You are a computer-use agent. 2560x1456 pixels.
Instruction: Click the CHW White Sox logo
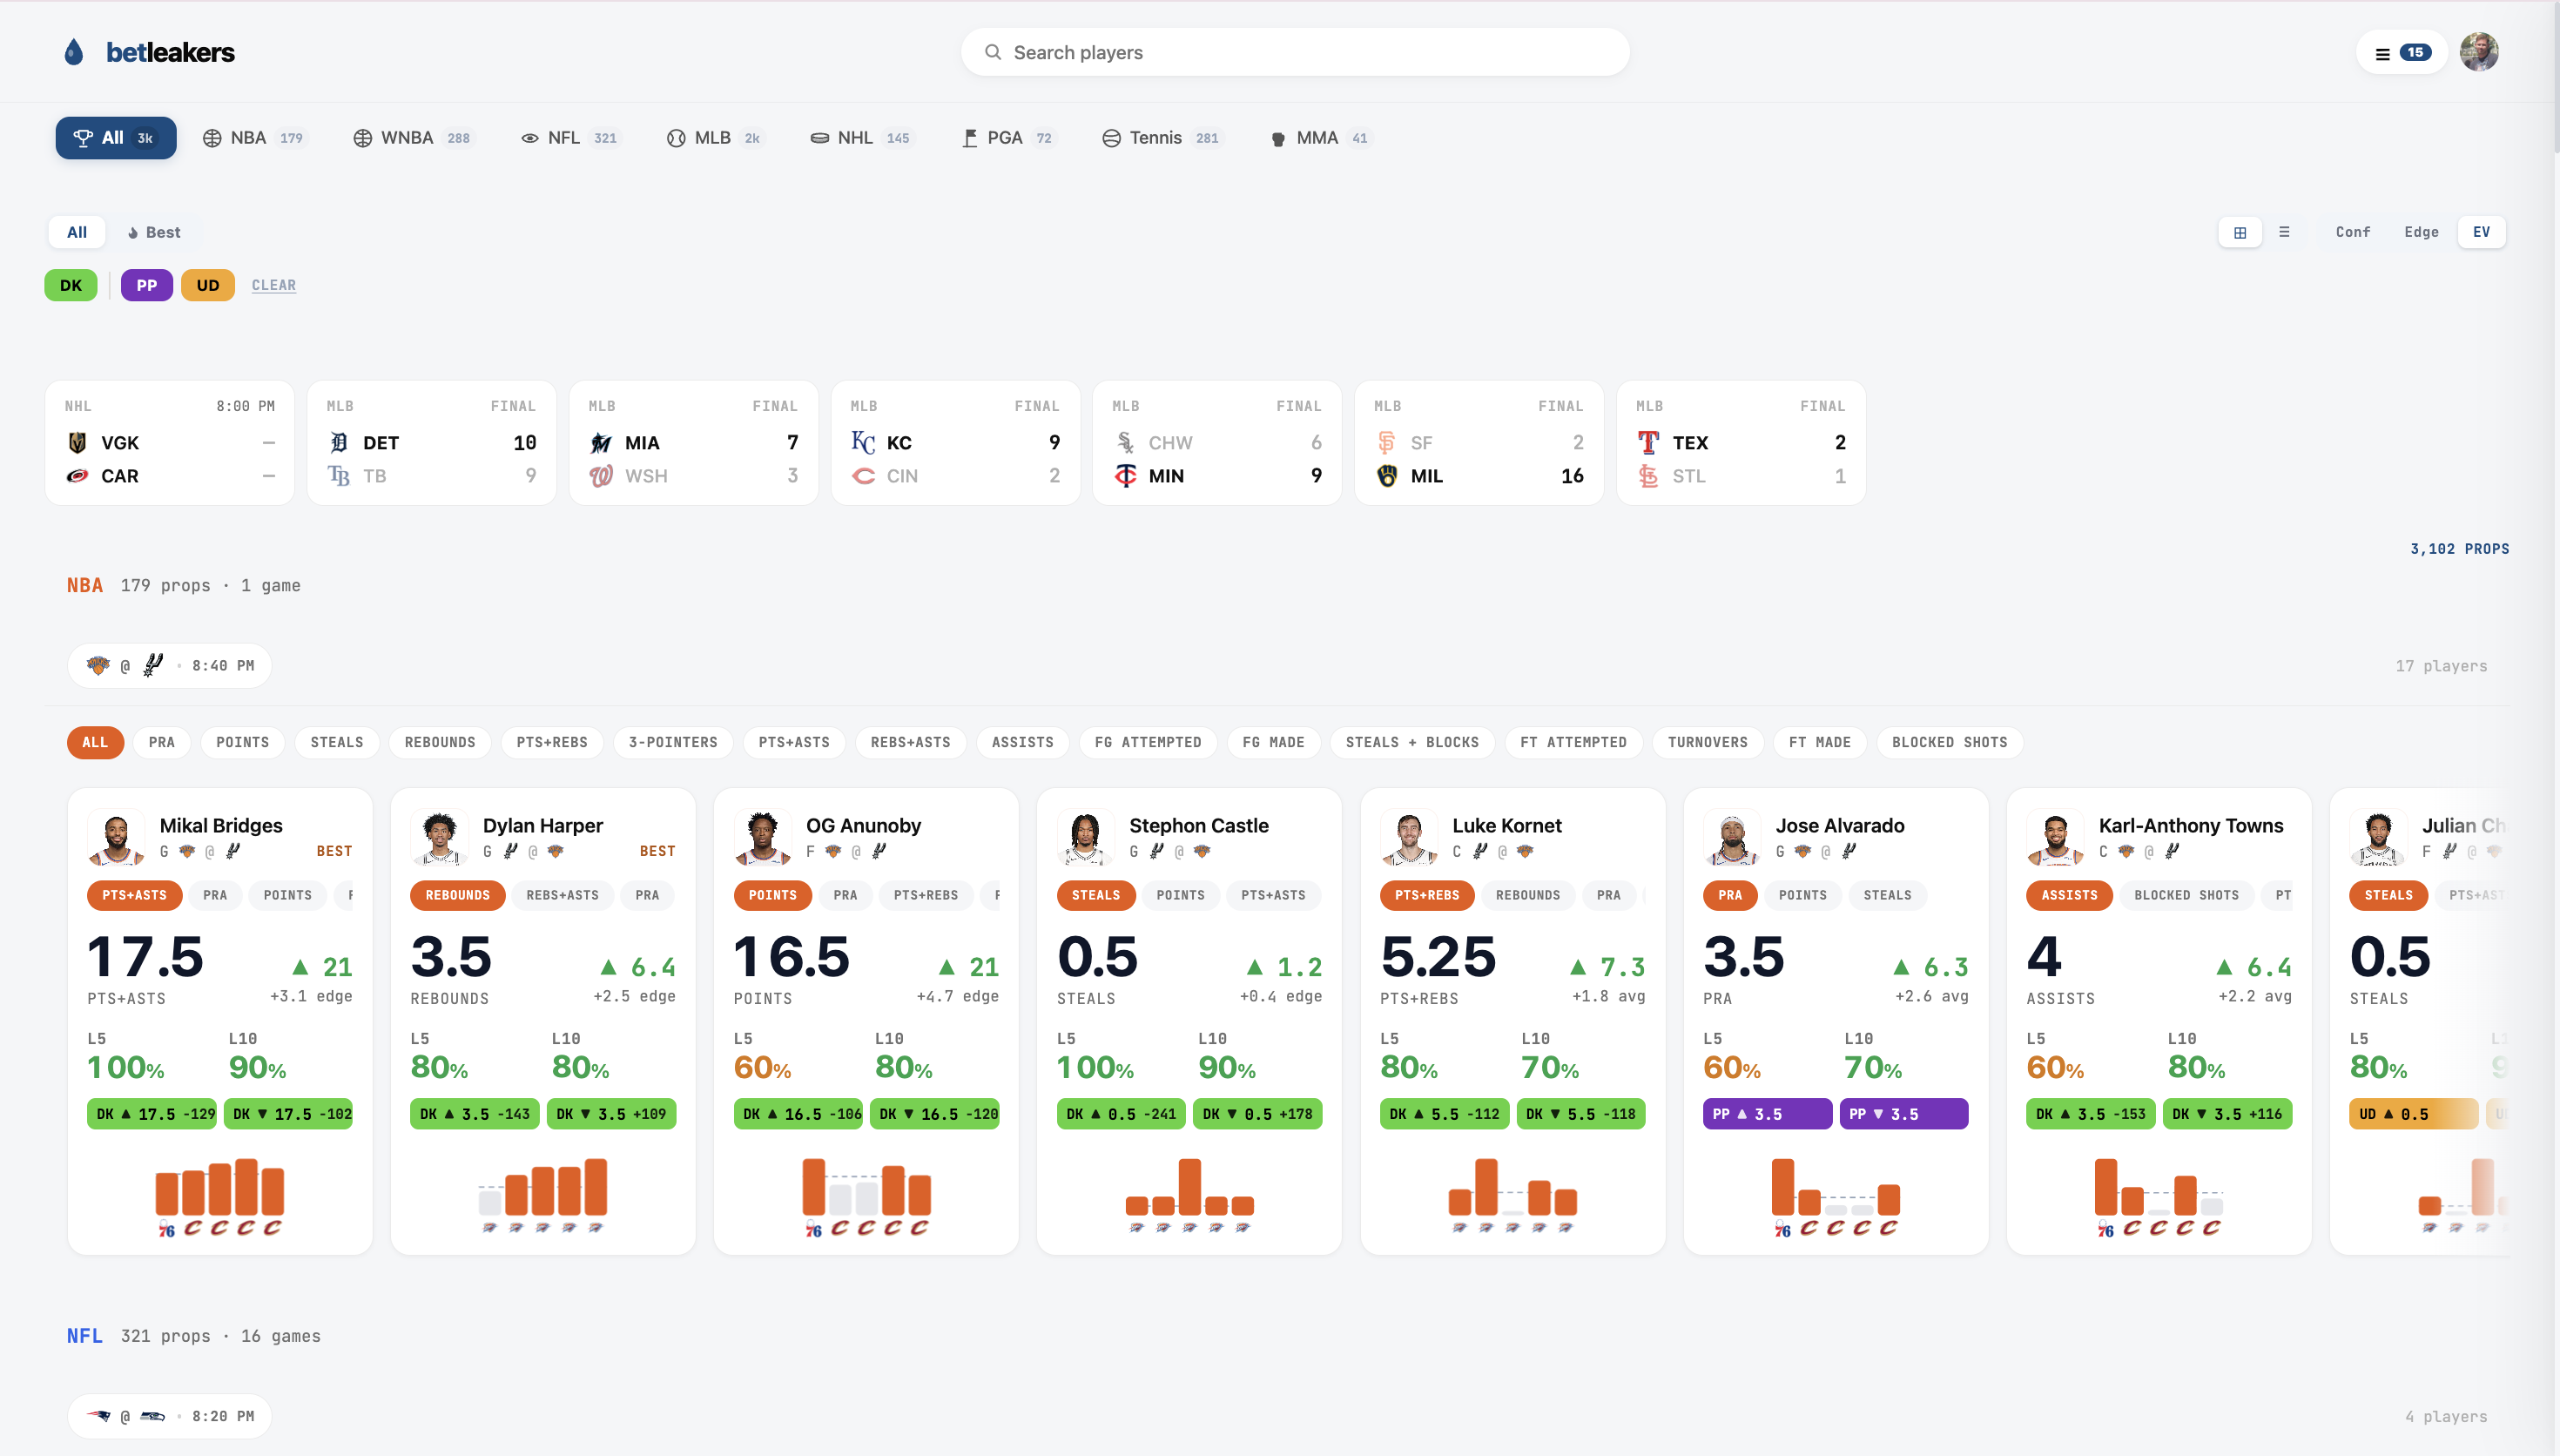coord(1126,443)
